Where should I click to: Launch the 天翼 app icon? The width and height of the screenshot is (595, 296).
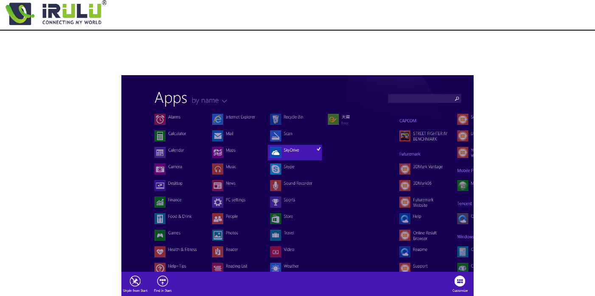(333, 119)
